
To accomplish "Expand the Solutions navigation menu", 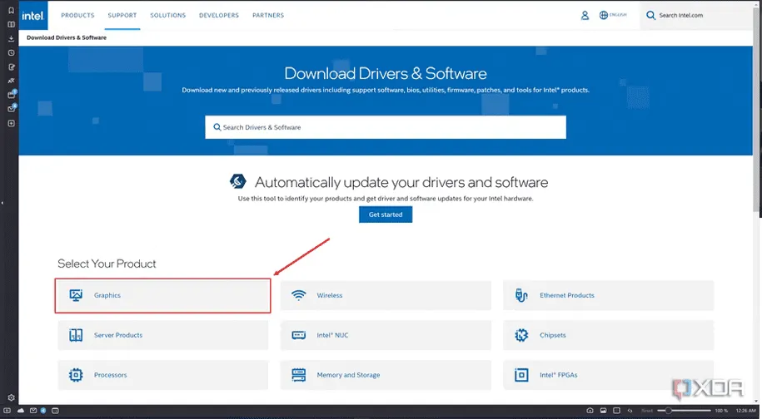I will click(x=167, y=15).
